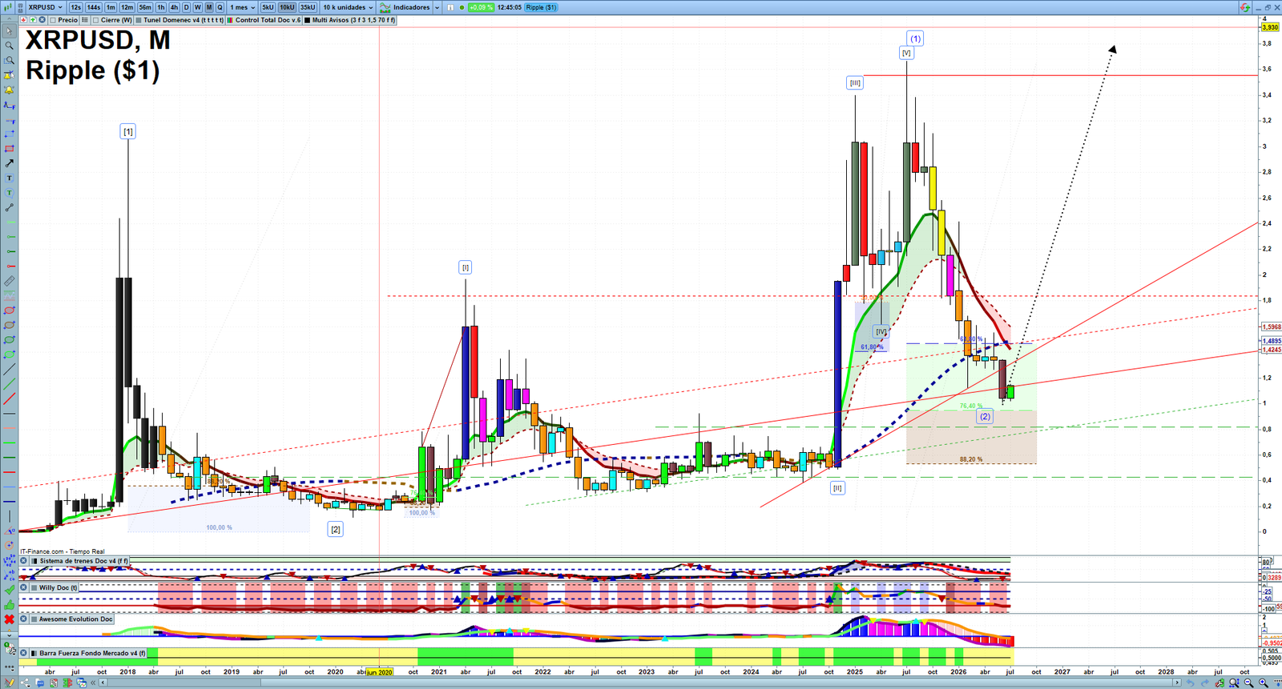This screenshot has width=1282, height=689.
Task: Click the Willy Doc gray color swatch
Action: (34, 587)
